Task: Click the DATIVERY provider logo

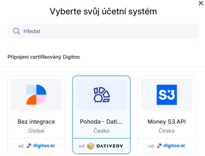Action: coord(105,146)
